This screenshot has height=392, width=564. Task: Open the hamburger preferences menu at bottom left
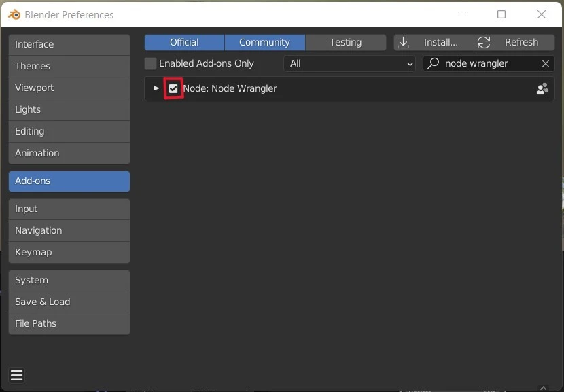coord(16,376)
